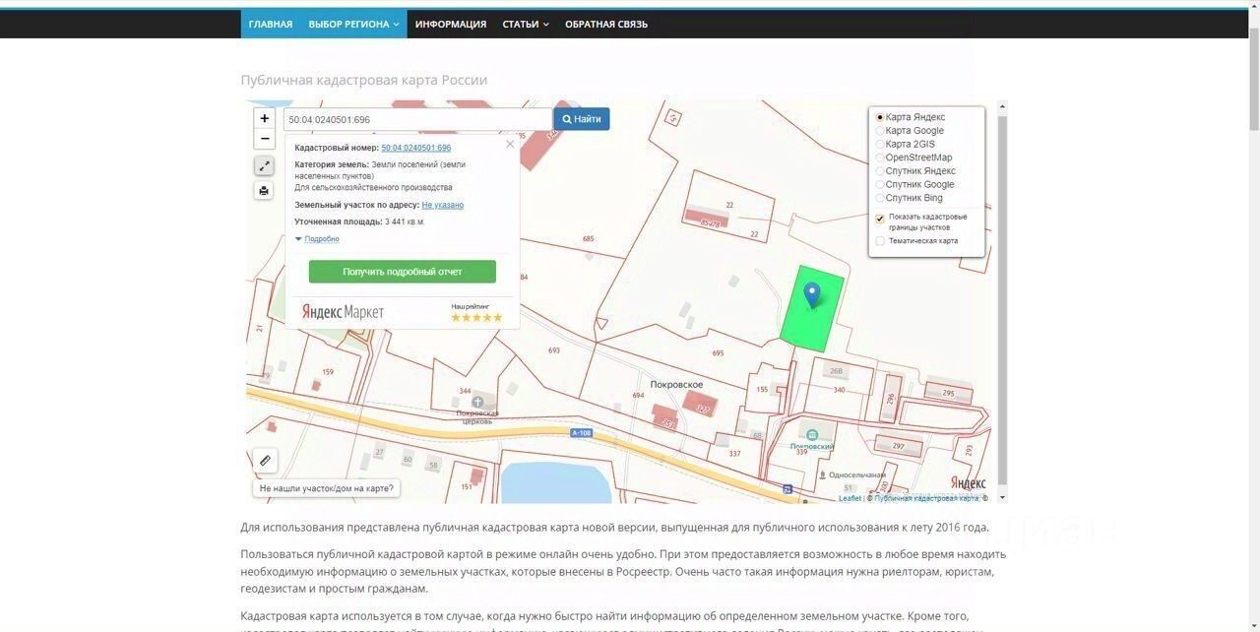The height and width of the screenshot is (632, 1260).
Task: Click parcel number 344 on map
Action: [x=465, y=391]
